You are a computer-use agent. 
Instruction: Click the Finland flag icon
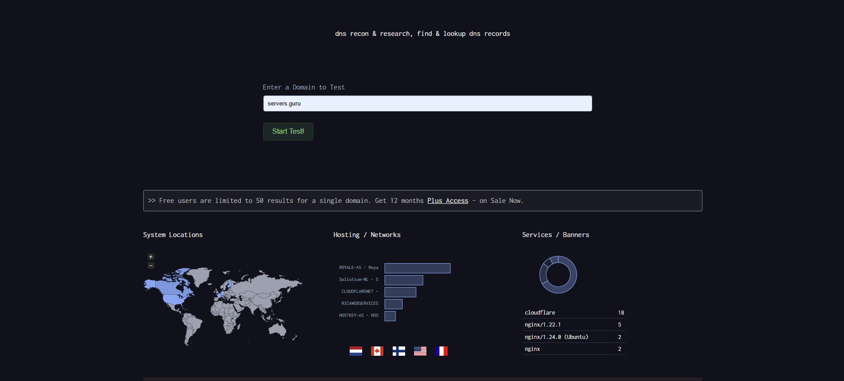pos(399,351)
